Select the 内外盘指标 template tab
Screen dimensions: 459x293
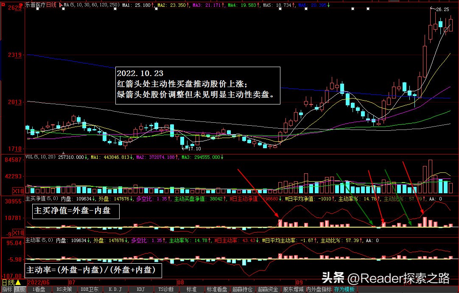[x=319, y=290]
